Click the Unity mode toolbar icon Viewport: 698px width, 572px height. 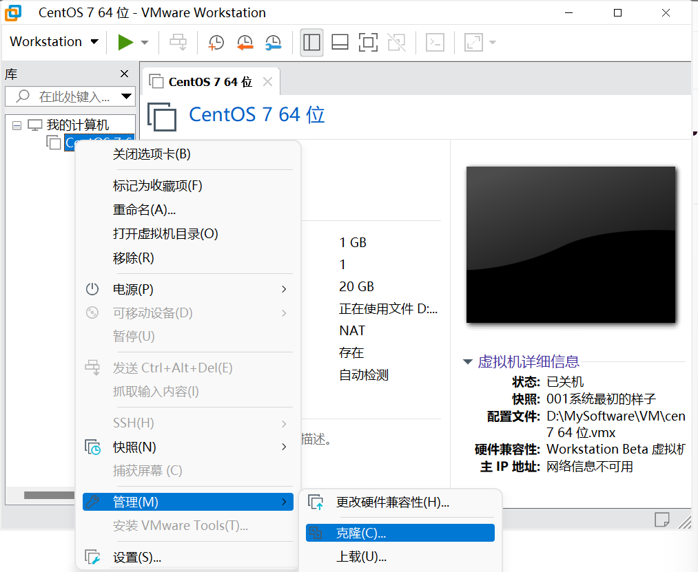tap(396, 43)
